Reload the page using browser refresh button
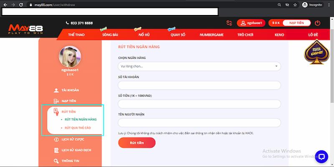 [x=21, y=5]
